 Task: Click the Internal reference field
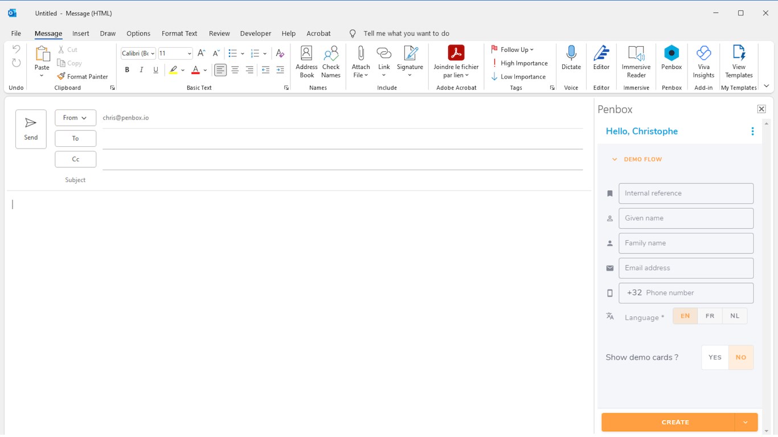[686, 193]
